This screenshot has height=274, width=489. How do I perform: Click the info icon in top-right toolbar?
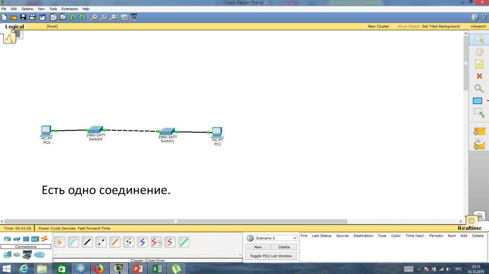(474, 17)
